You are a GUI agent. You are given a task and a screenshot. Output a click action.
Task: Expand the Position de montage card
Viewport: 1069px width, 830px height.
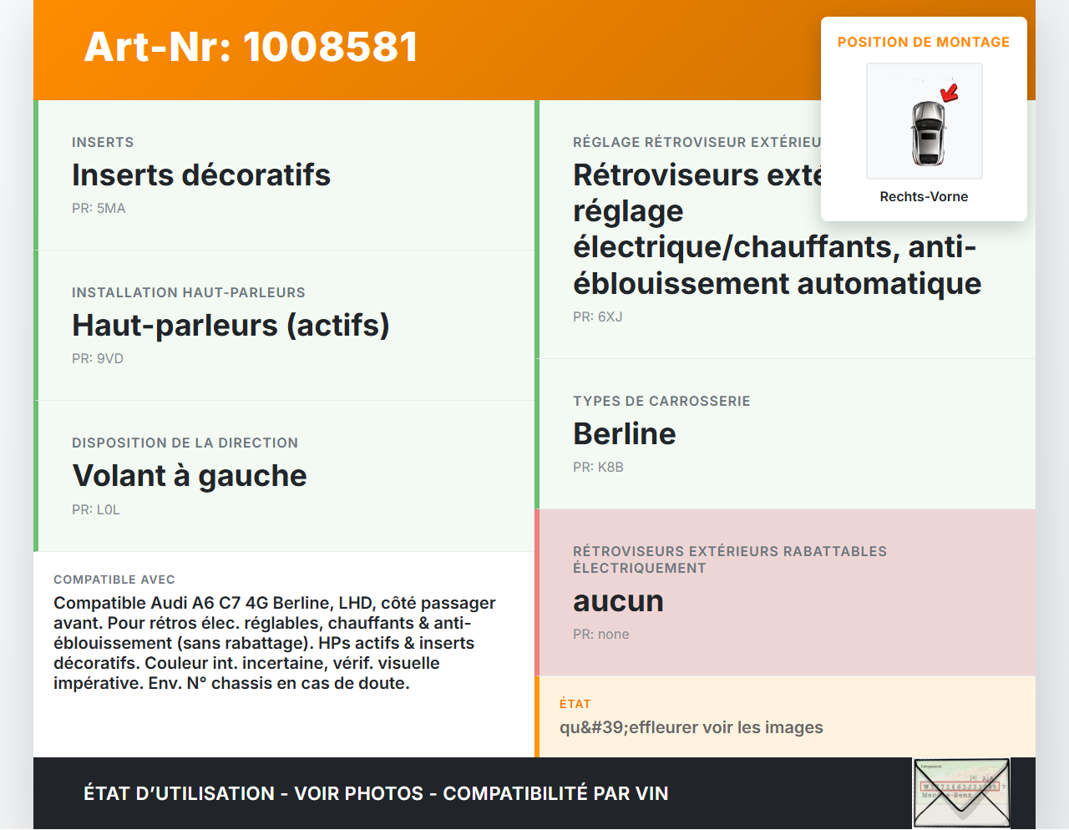tap(924, 42)
